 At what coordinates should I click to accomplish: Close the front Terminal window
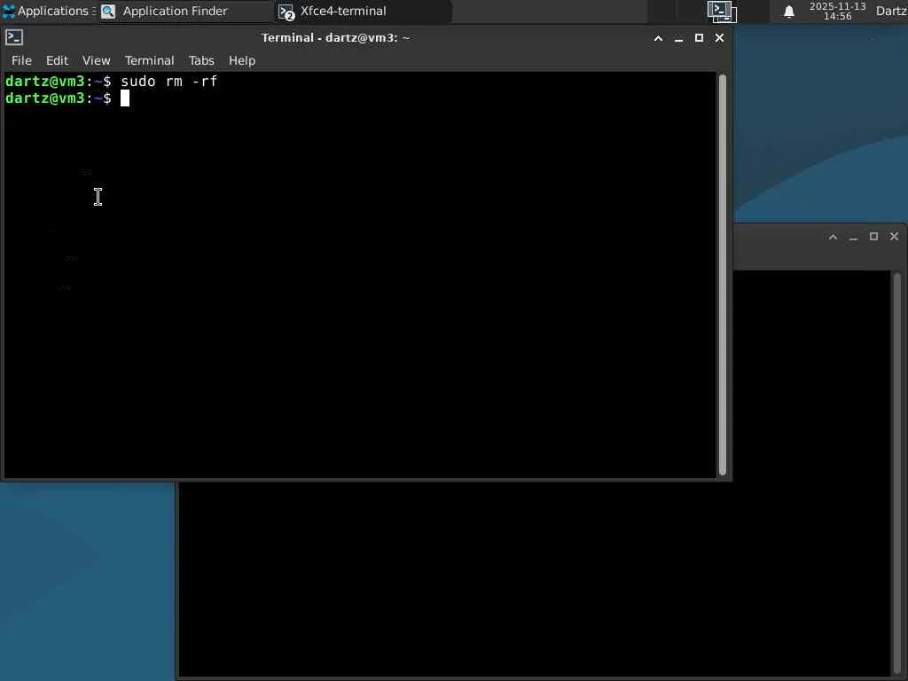point(719,38)
